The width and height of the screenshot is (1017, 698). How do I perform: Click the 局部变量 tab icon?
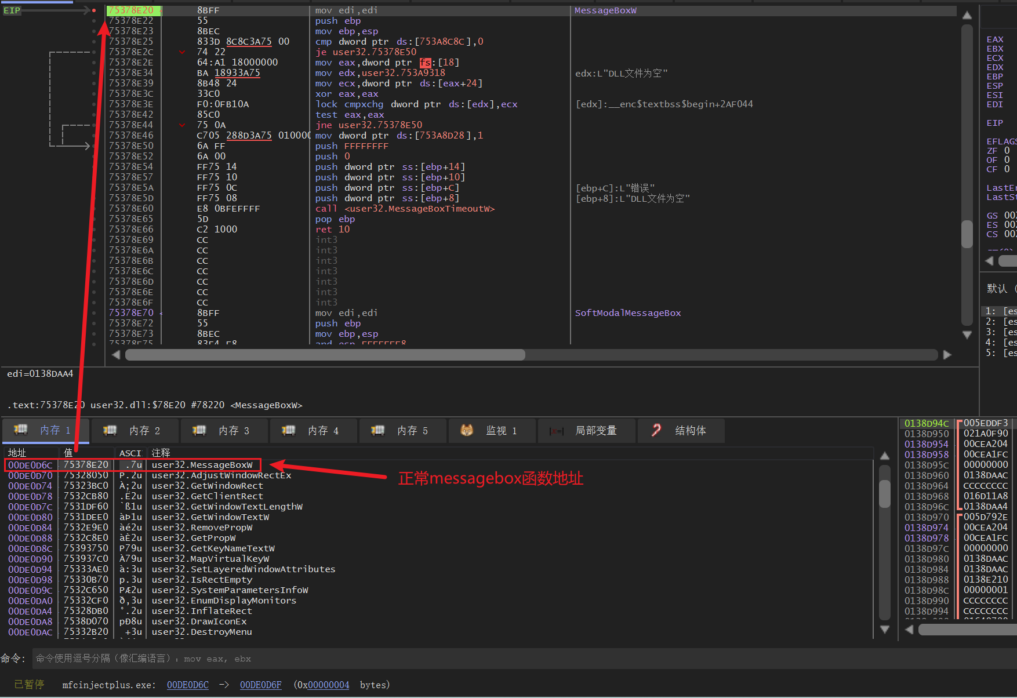click(x=557, y=431)
